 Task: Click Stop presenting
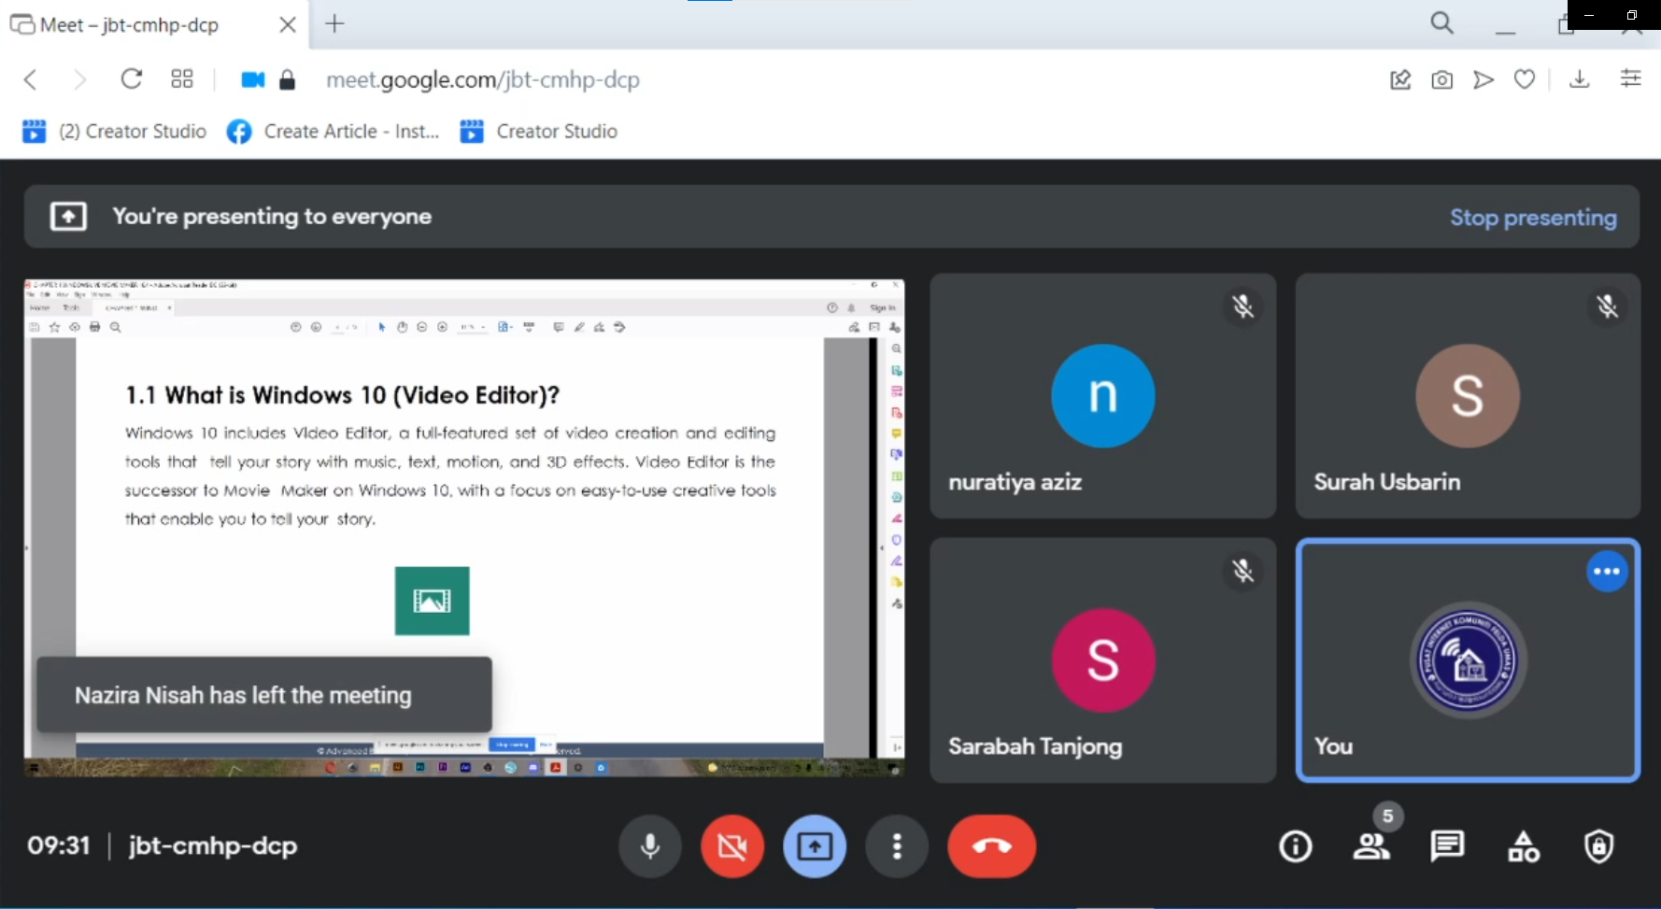(x=1532, y=218)
